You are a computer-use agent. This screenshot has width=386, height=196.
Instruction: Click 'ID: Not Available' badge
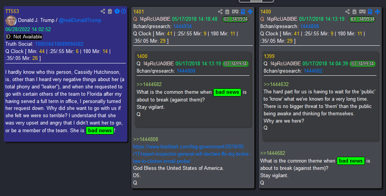24,37
